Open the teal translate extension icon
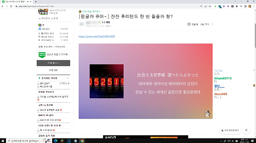This screenshot has width=256, height=143. point(220,6)
